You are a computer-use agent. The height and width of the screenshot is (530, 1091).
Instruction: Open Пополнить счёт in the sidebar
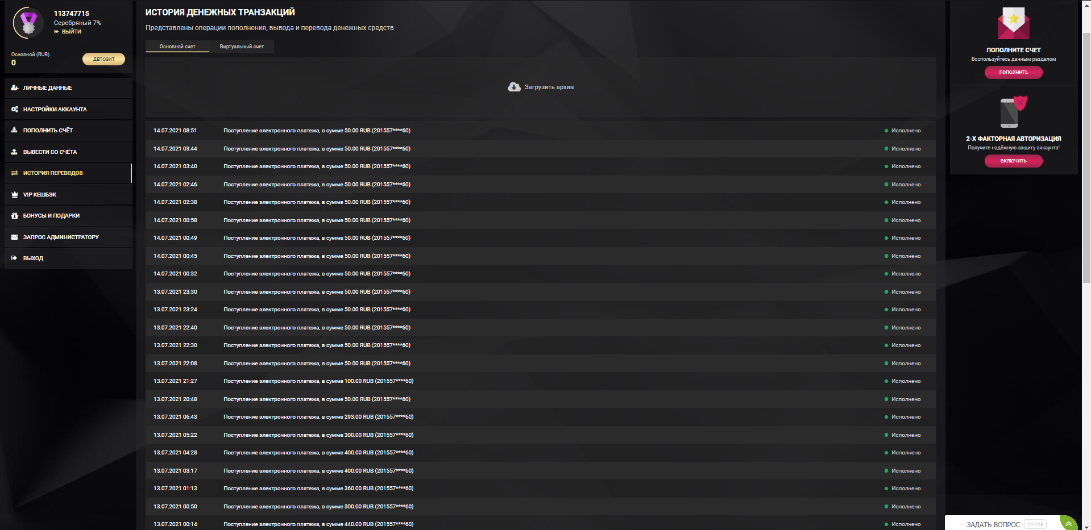[48, 131]
